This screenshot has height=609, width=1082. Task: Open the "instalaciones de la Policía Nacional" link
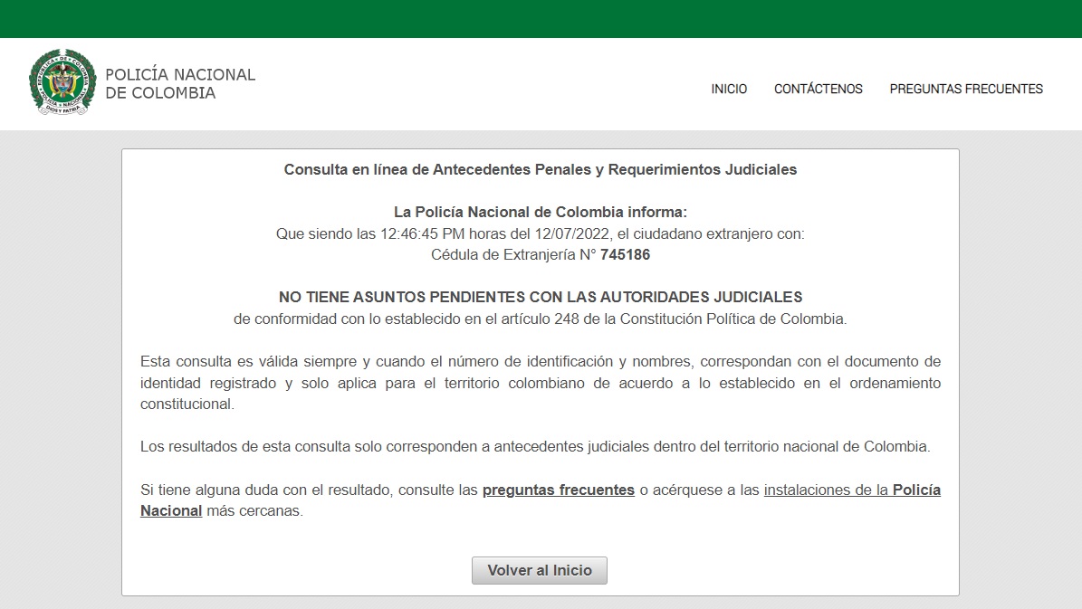851,490
